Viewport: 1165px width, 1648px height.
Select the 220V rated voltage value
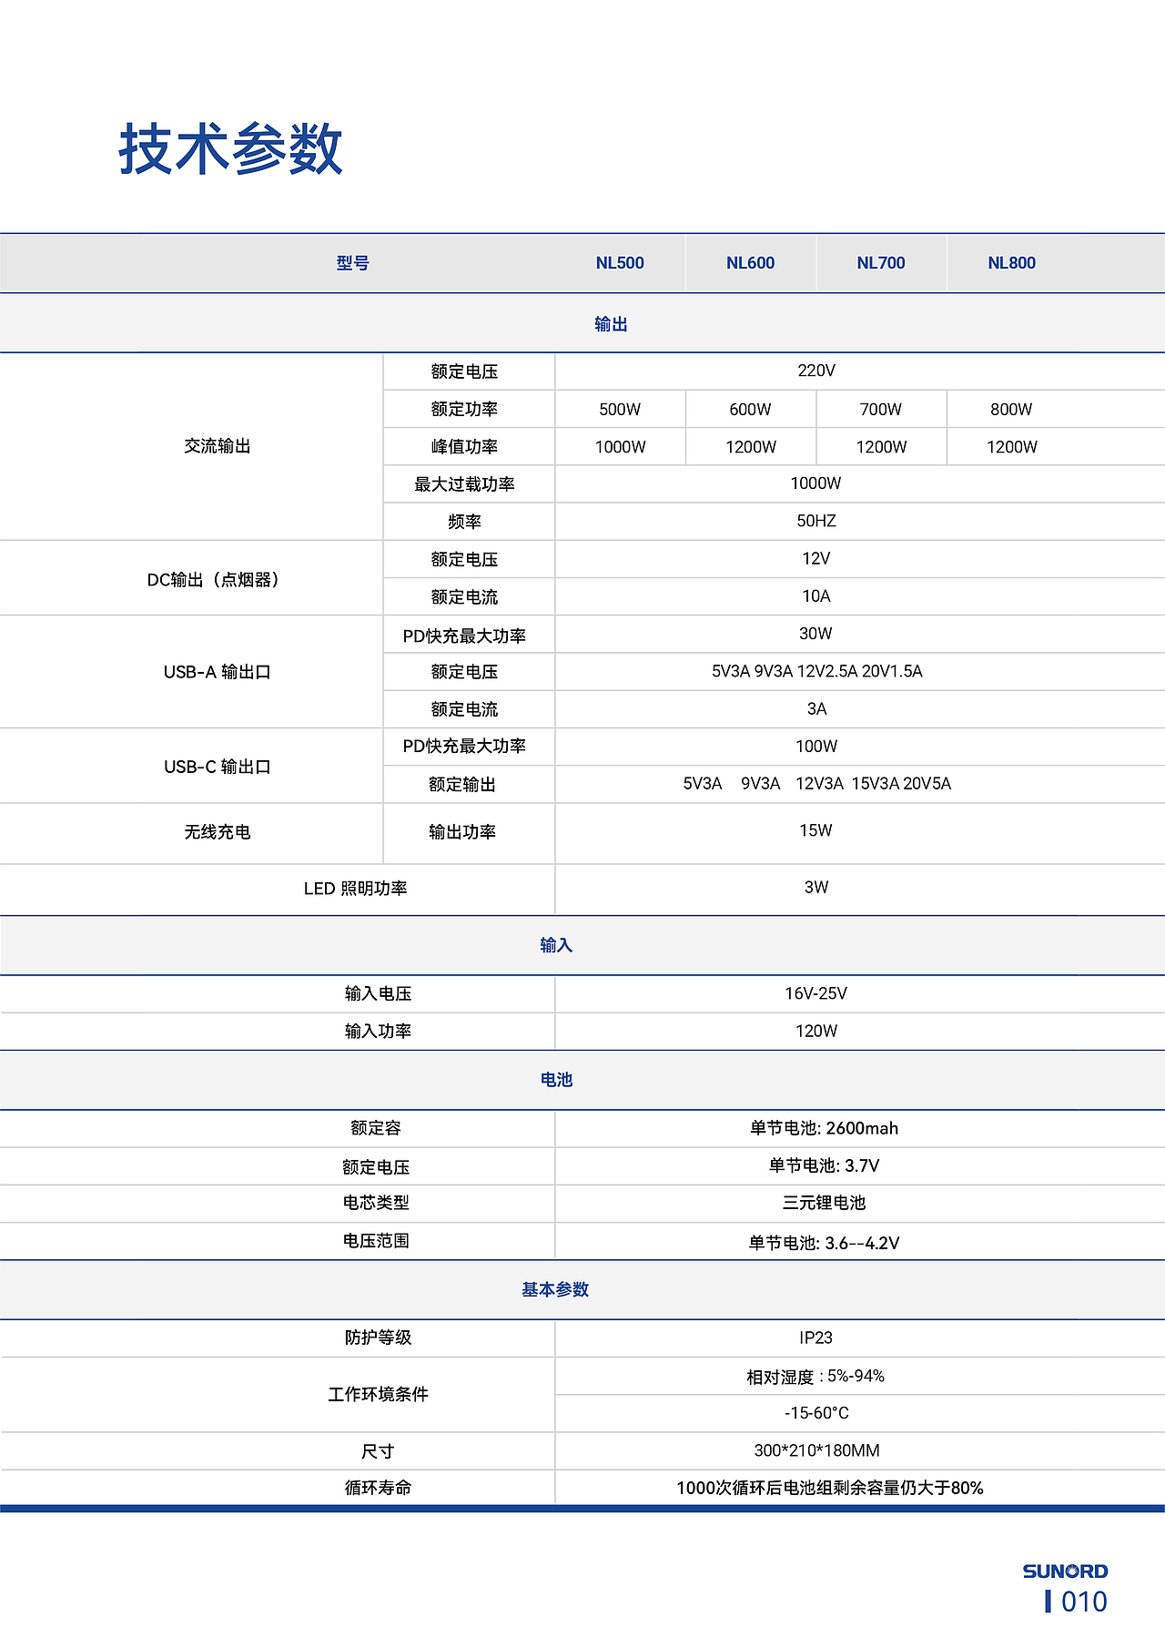pos(816,371)
